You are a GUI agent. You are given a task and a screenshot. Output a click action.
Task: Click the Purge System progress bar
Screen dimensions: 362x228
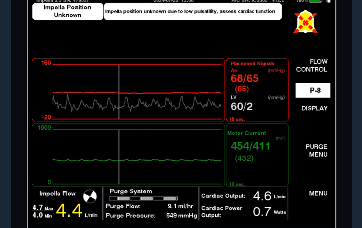tap(143, 198)
